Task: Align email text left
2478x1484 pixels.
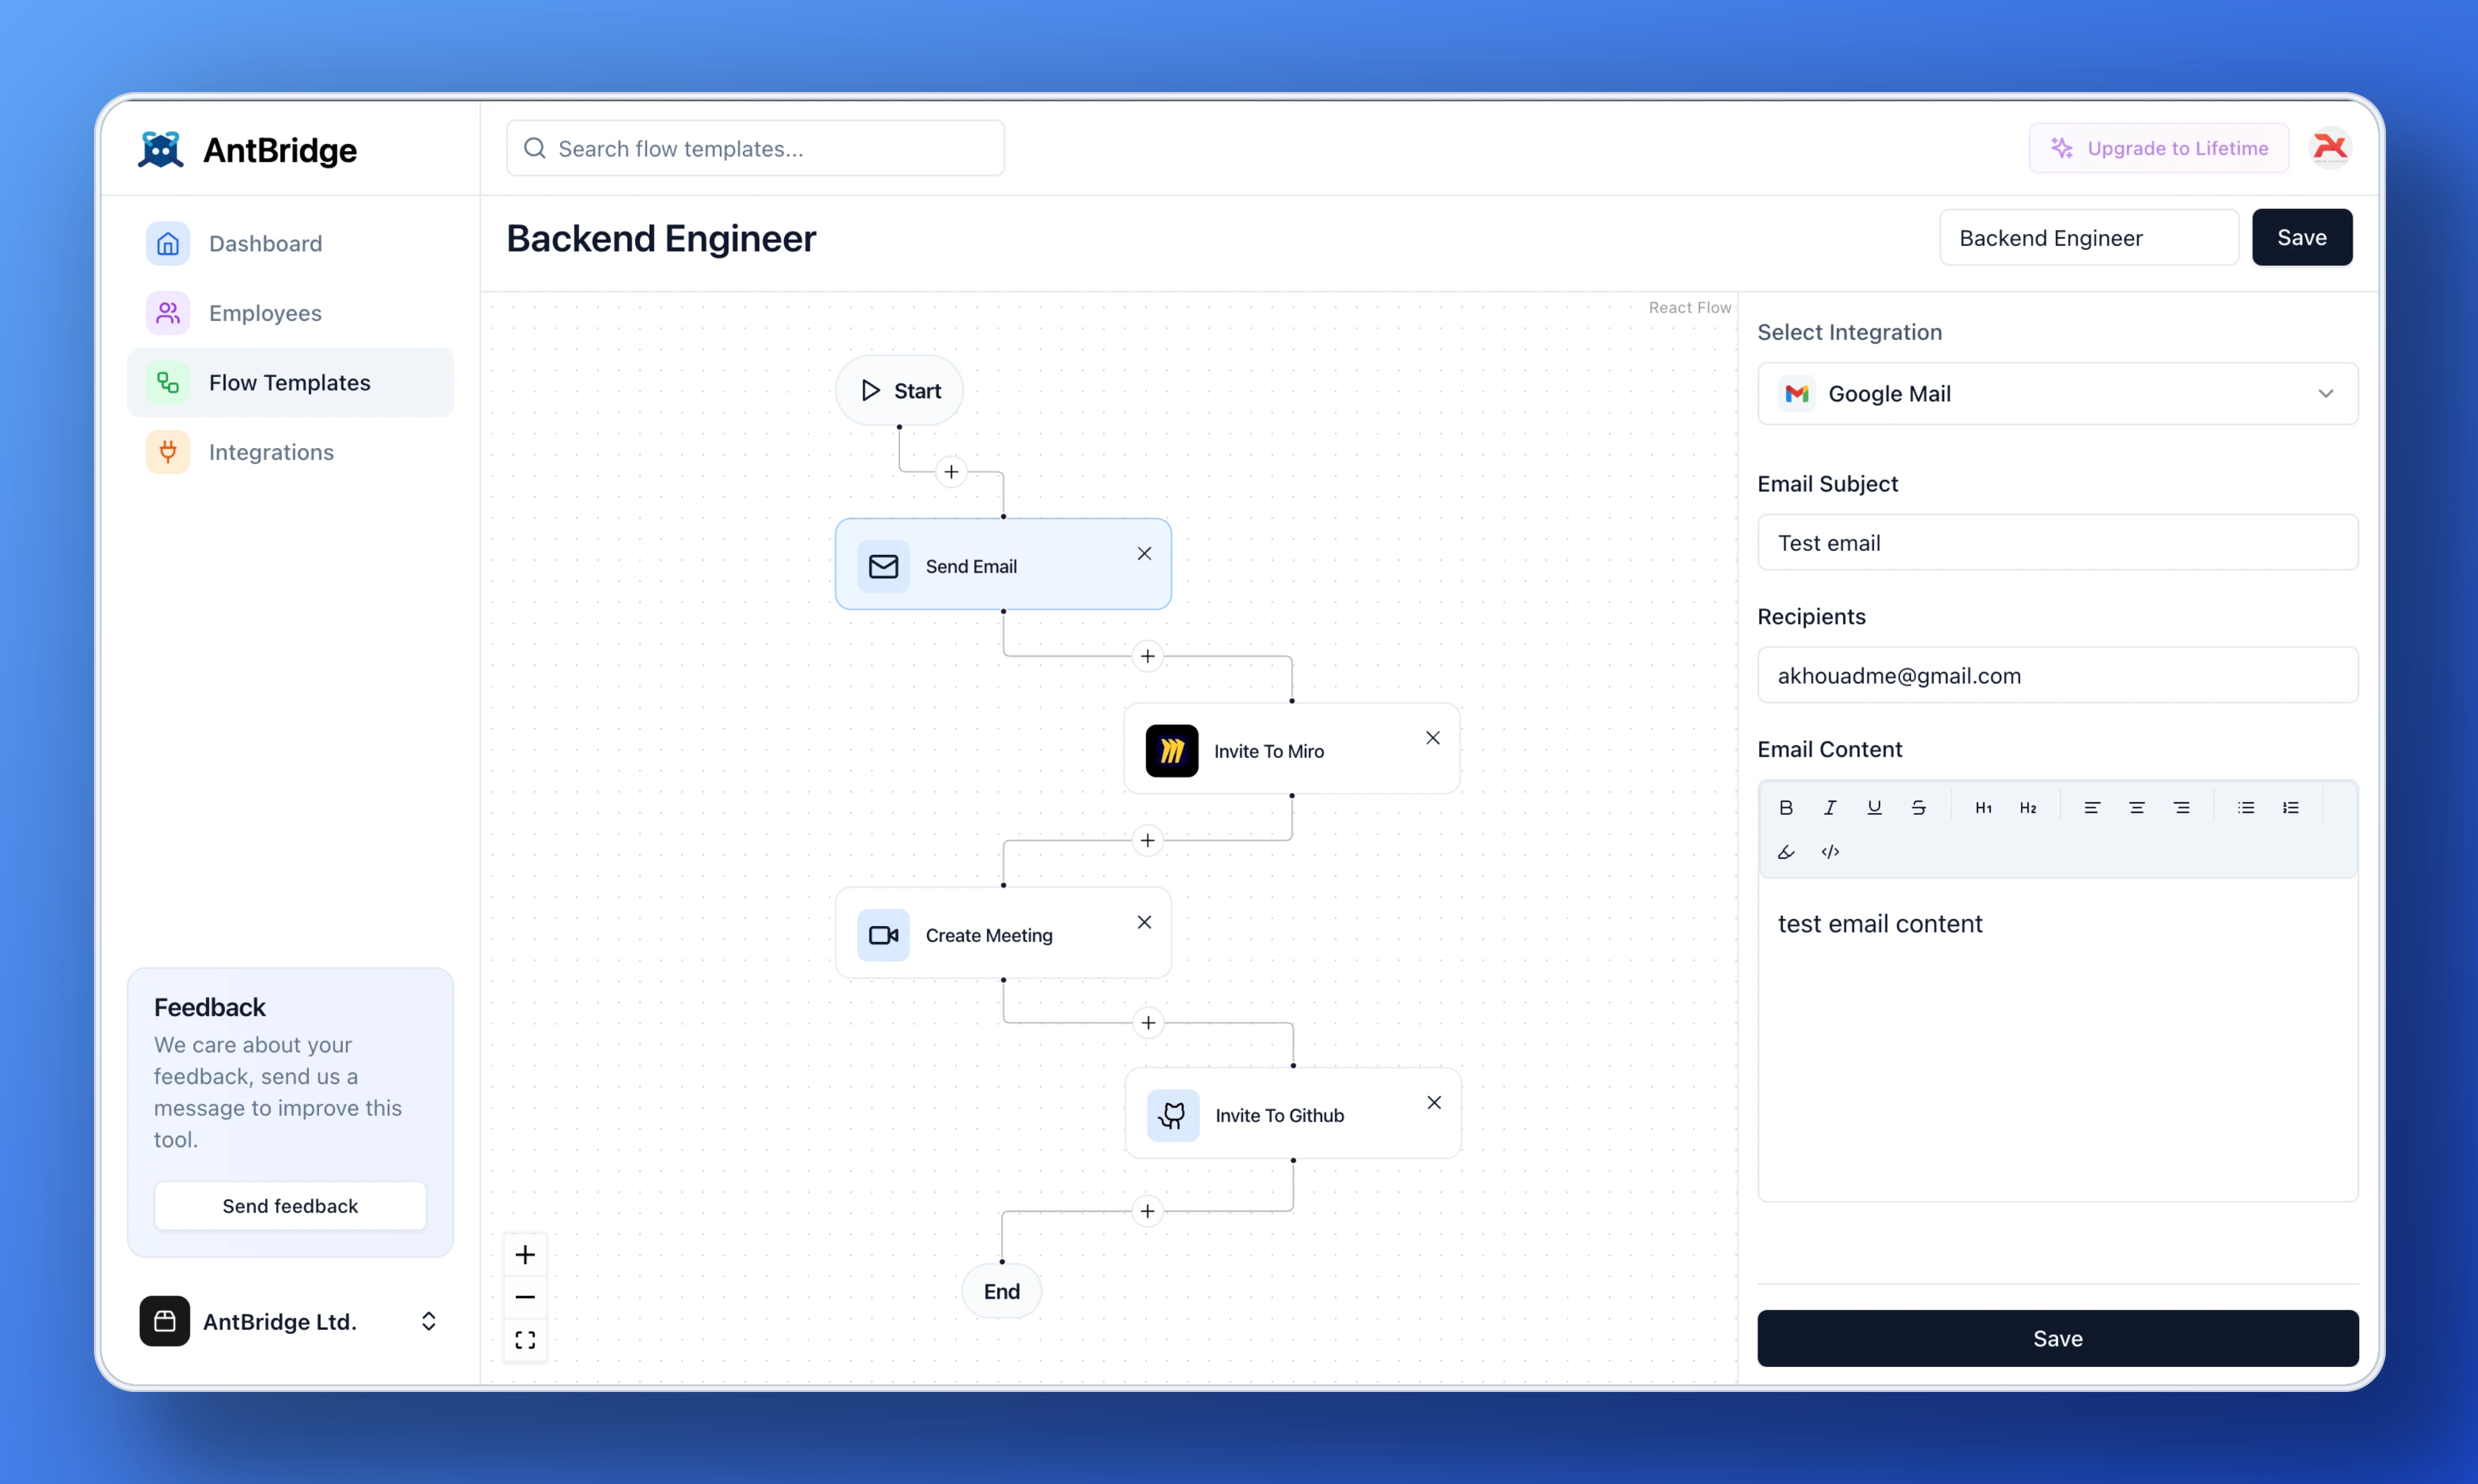Action: (x=2092, y=807)
